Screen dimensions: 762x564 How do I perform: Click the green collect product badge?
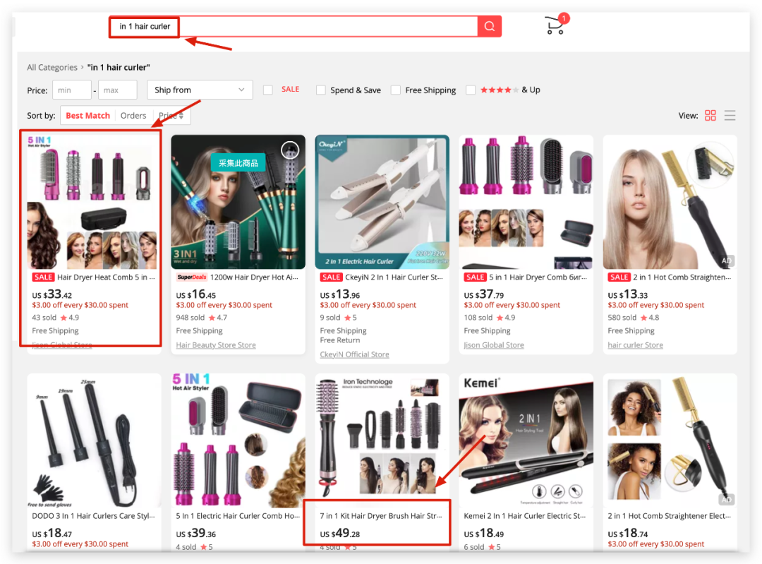pos(238,163)
